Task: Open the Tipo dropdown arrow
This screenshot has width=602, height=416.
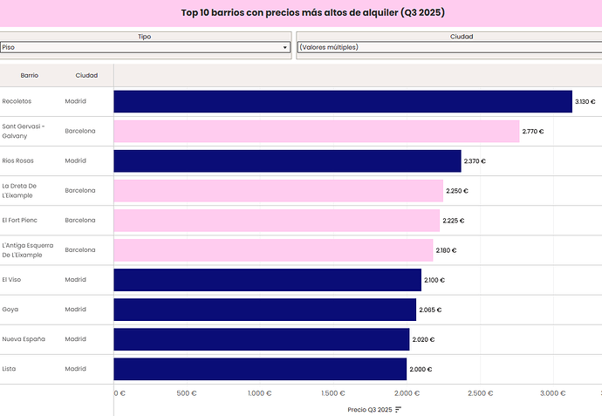Action: click(x=285, y=47)
